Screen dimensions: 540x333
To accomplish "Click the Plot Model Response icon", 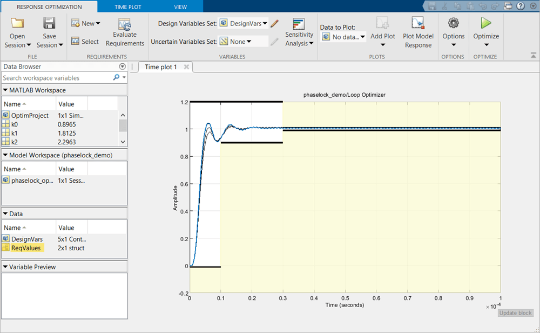I will pyautogui.click(x=418, y=23).
